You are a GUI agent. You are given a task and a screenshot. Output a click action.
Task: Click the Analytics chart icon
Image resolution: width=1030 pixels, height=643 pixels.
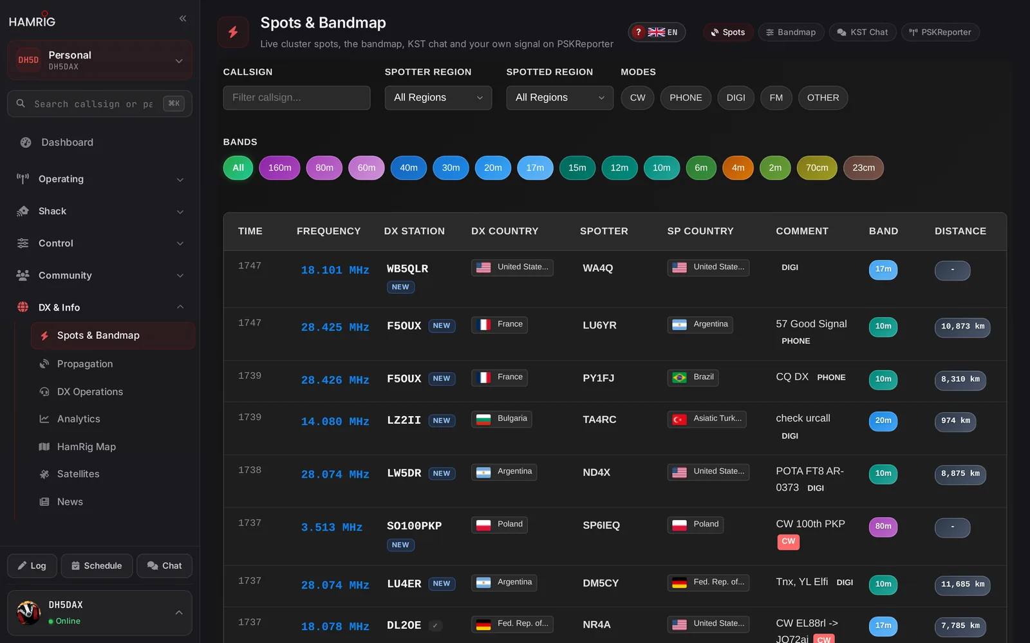tap(44, 419)
